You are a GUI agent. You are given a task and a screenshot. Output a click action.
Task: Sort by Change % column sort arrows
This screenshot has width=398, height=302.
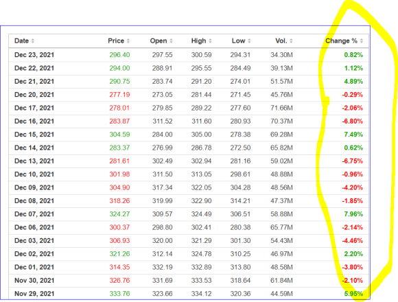[362, 41]
